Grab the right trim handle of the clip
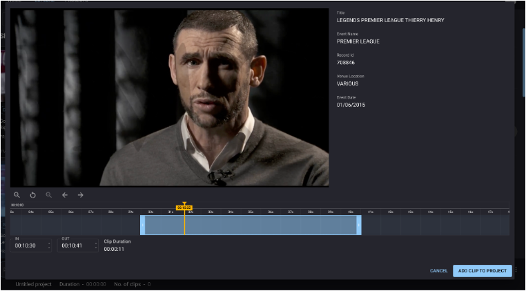Viewport: 526px width, 291px height. 359,225
